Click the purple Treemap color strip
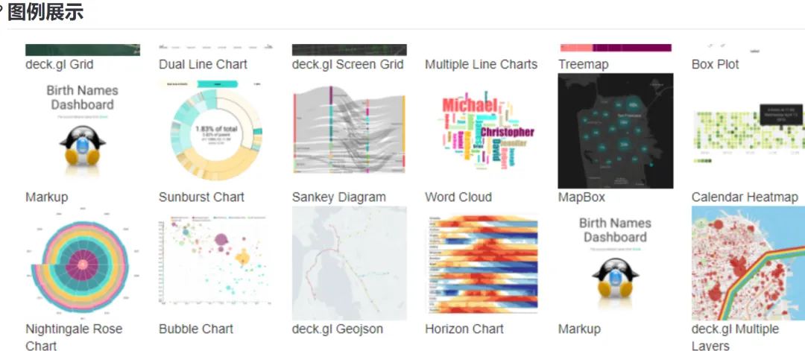 632,48
